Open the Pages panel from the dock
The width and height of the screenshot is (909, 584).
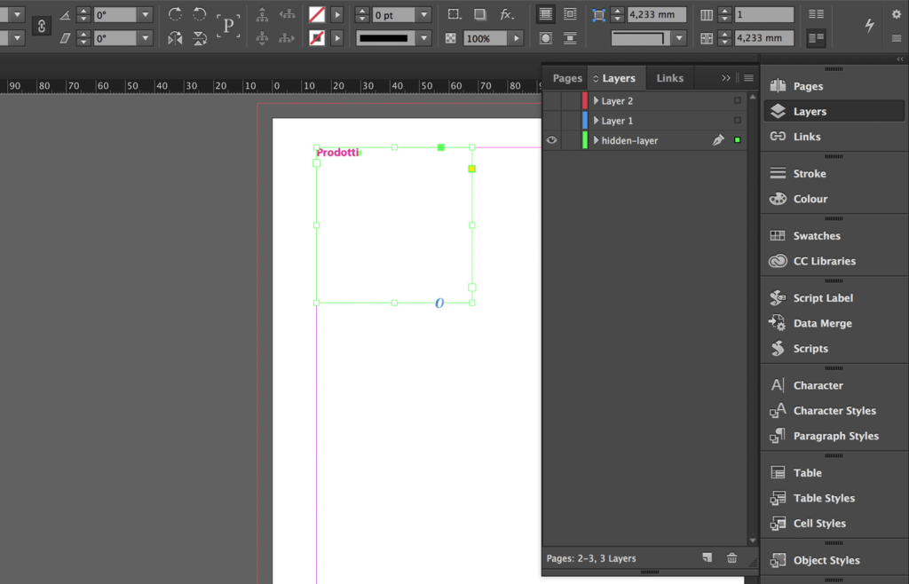[x=834, y=86]
